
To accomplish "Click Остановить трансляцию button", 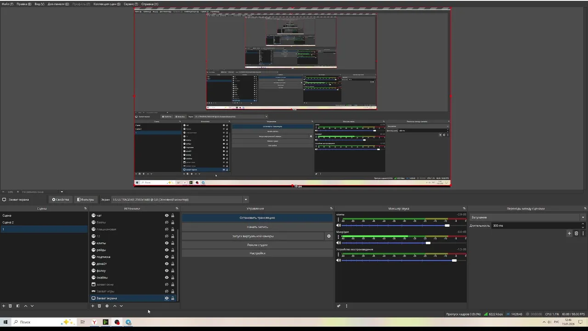I will click(x=257, y=217).
